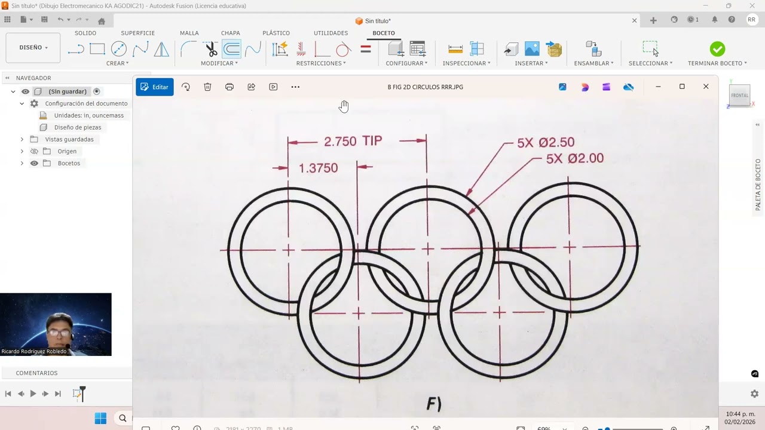765x430 pixels.
Task: Share the image from photo viewer
Action: click(x=252, y=87)
